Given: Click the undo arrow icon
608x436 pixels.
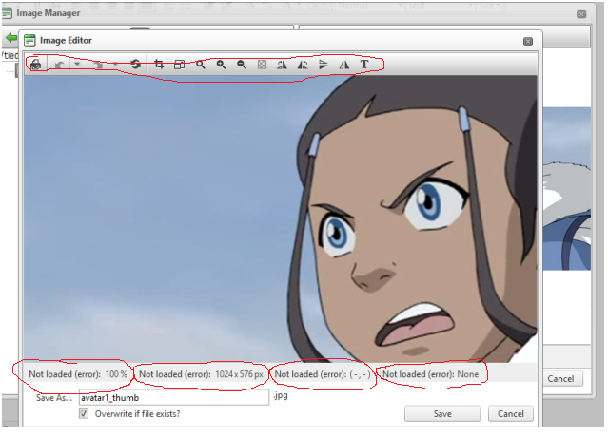Looking at the screenshot, I should [59, 65].
